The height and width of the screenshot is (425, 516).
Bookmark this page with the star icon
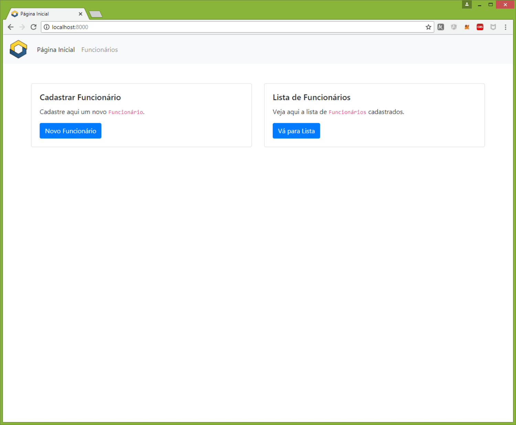(x=428, y=27)
